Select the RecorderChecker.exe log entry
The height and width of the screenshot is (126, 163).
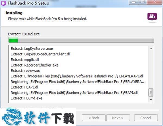coord(35,65)
